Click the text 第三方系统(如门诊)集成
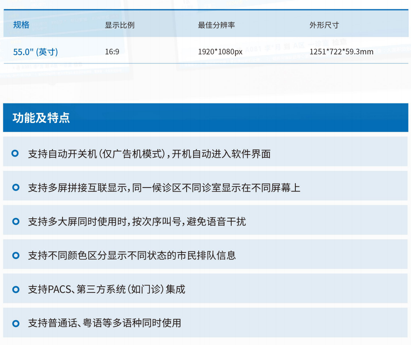Screen dimensions: 411x345 (131, 289)
